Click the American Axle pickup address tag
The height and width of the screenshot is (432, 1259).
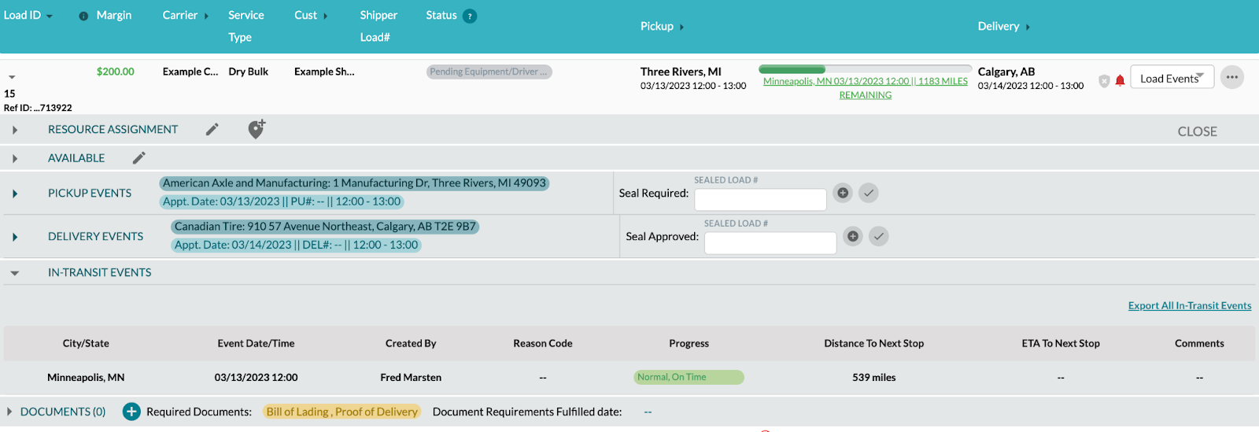(354, 183)
